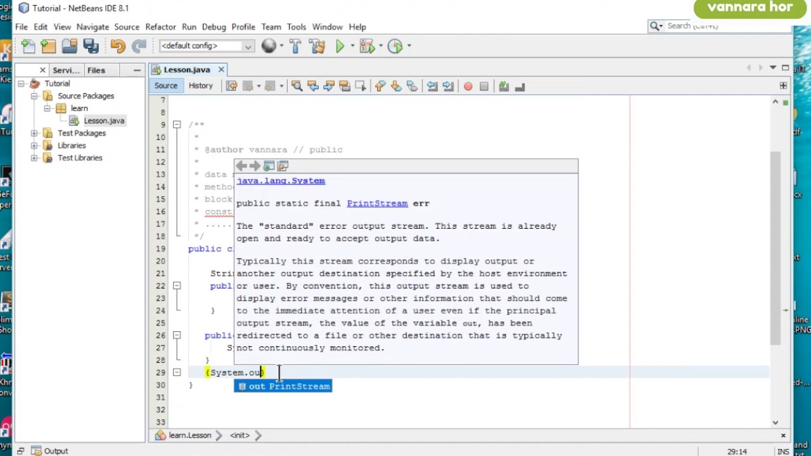The height and width of the screenshot is (456, 811).
Task: Click the Uncomment icon in editor toolbar
Action: coord(520,86)
